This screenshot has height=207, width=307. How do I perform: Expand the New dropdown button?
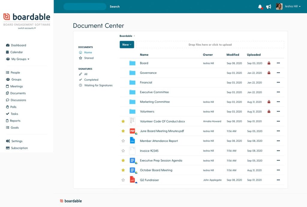click(x=127, y=45)
